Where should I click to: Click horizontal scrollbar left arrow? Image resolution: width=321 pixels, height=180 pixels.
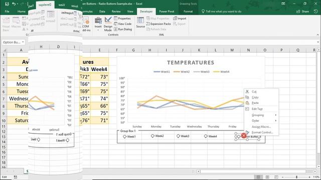198,171
